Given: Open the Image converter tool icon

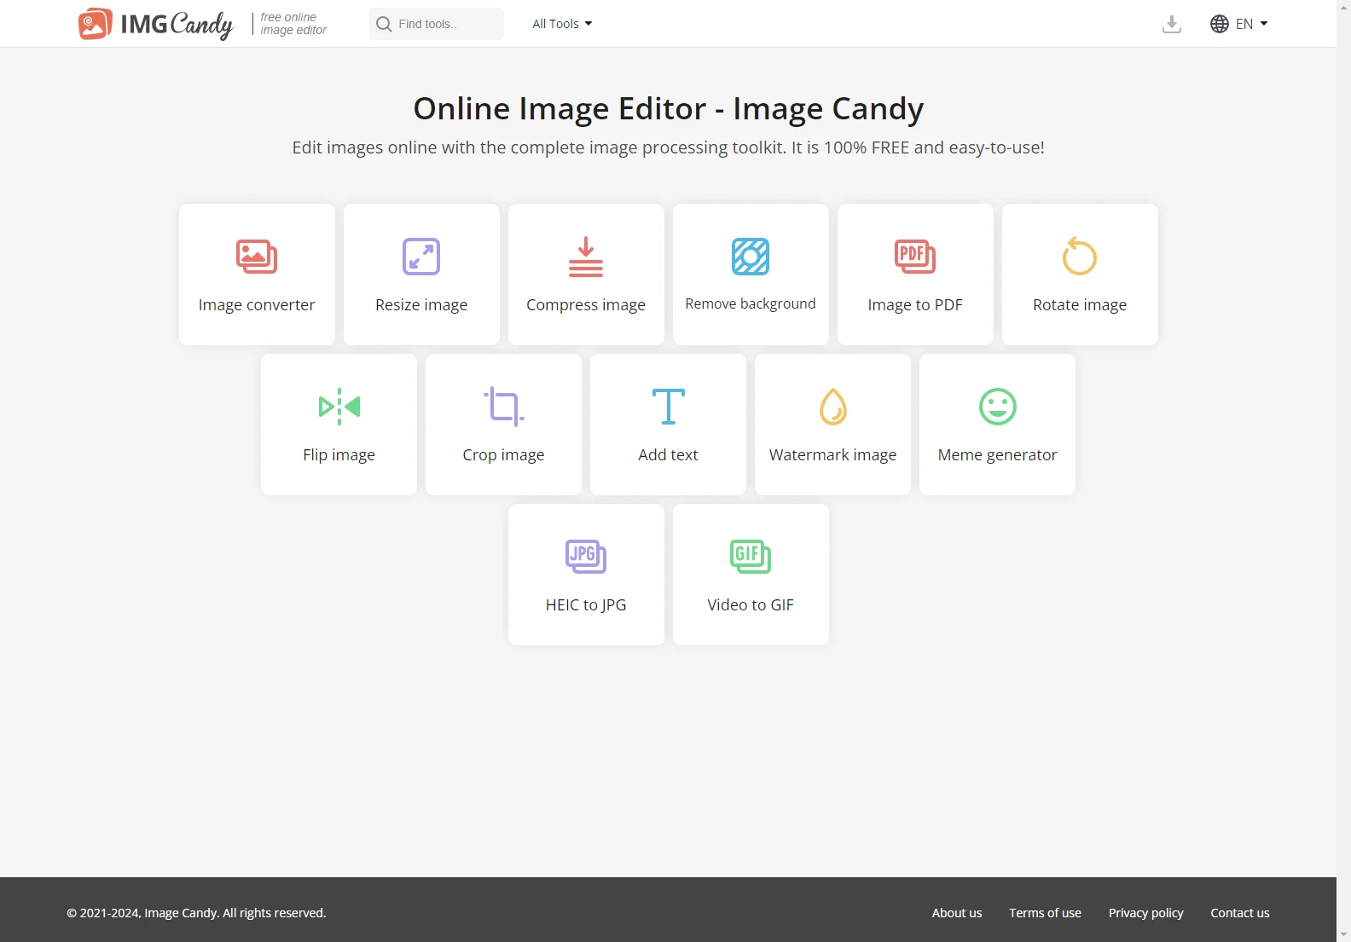Looking at the screenshot, I should 257,257.
